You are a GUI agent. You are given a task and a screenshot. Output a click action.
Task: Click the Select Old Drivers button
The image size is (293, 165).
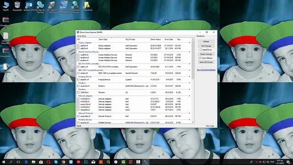tap(206, 62)
